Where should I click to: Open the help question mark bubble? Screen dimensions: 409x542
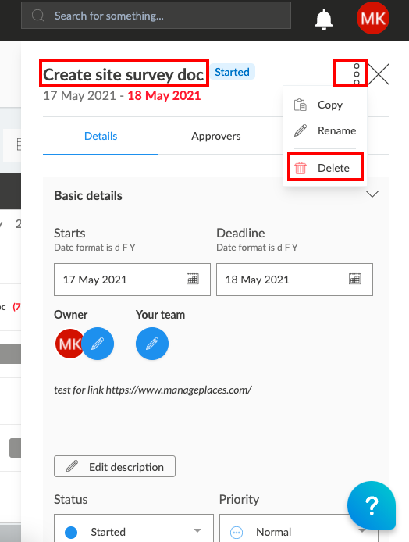tap(372, 505)
